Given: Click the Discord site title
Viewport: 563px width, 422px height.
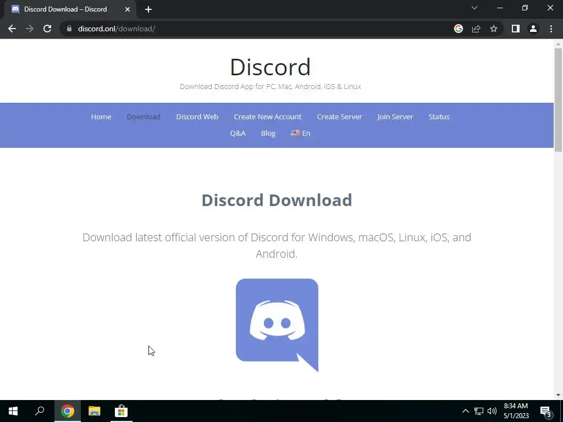Looking at the screenshot, I should pos(270,66).
